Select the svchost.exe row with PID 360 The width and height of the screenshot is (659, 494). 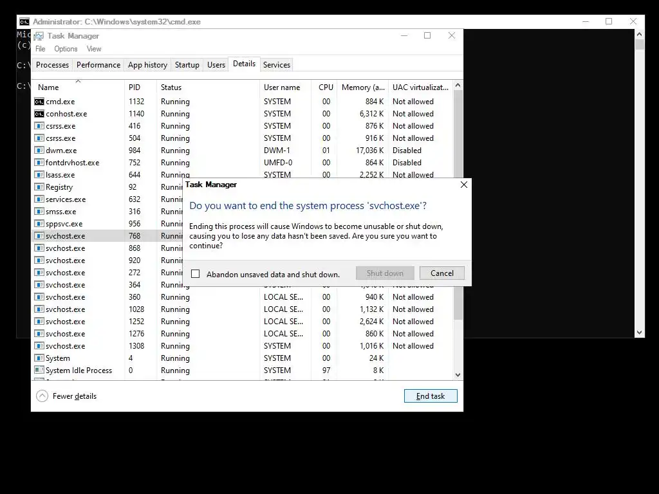point(243,297)
